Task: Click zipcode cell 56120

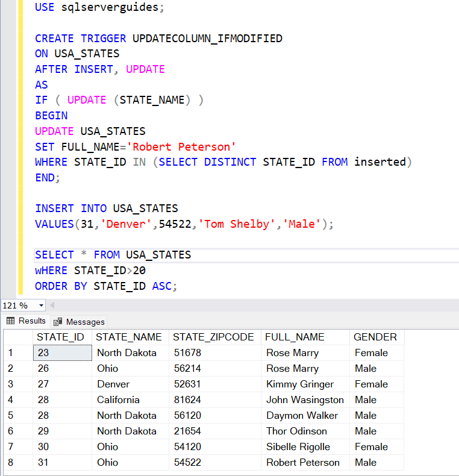Action: (x=215, y=415)
